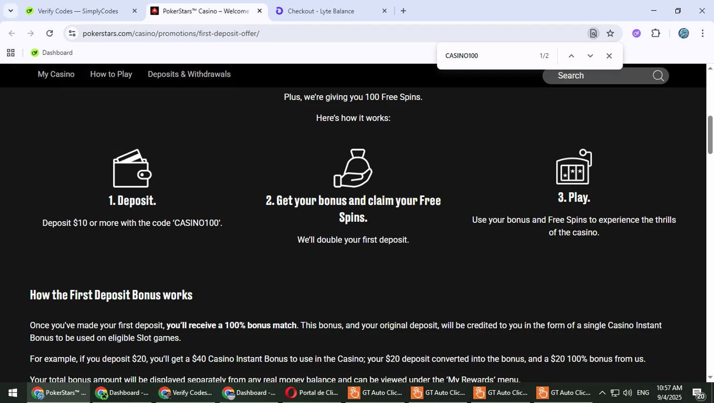Jump to previous find result

click(571, 56)
